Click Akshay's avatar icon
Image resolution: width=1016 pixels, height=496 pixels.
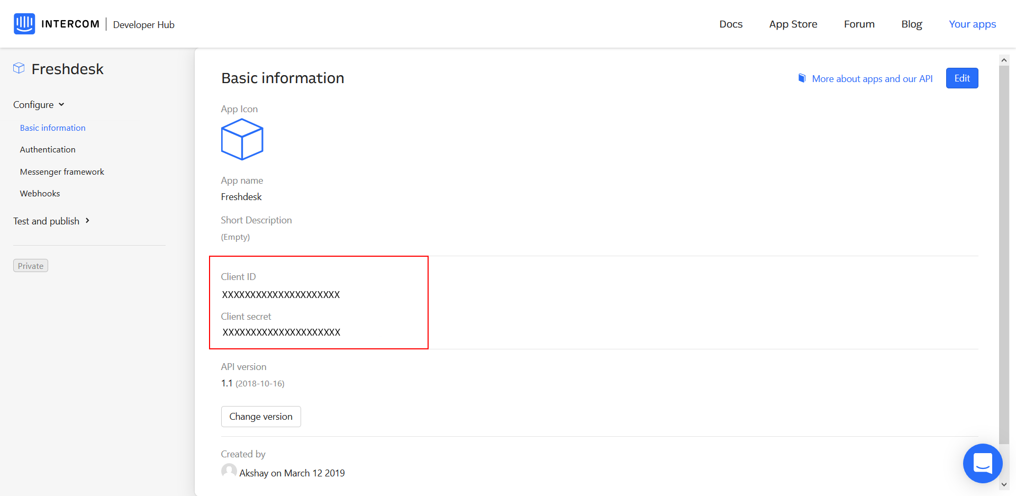(229, 471)
